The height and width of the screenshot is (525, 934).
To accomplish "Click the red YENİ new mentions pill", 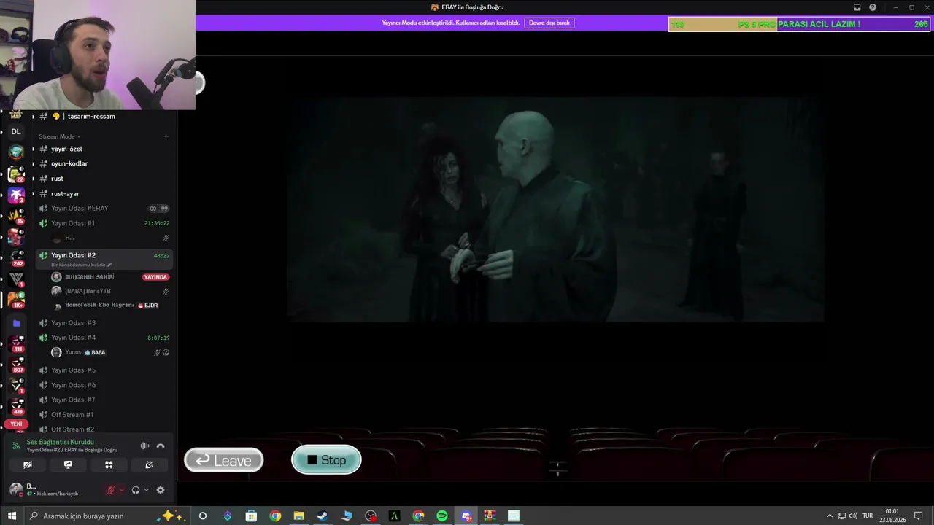I will coord(16,424).
